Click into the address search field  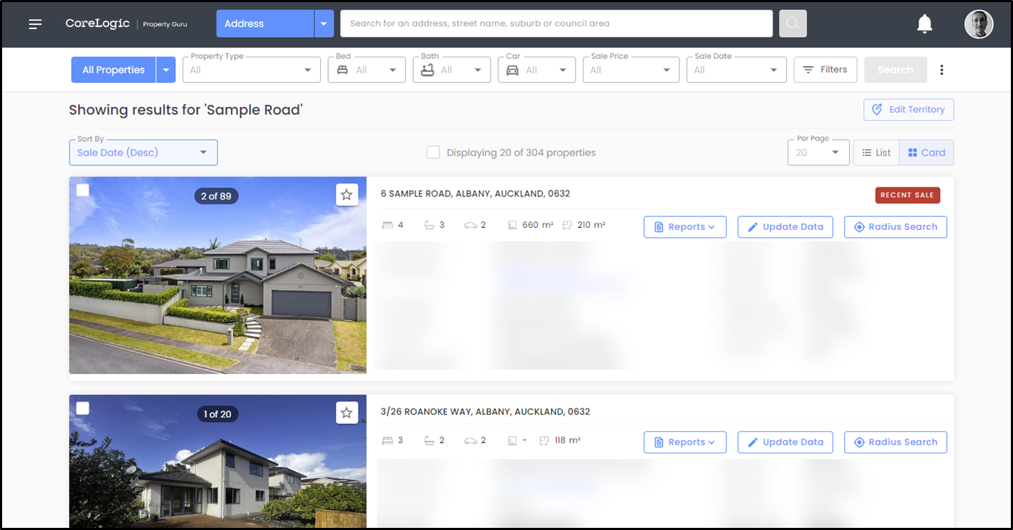pos(557,23)
